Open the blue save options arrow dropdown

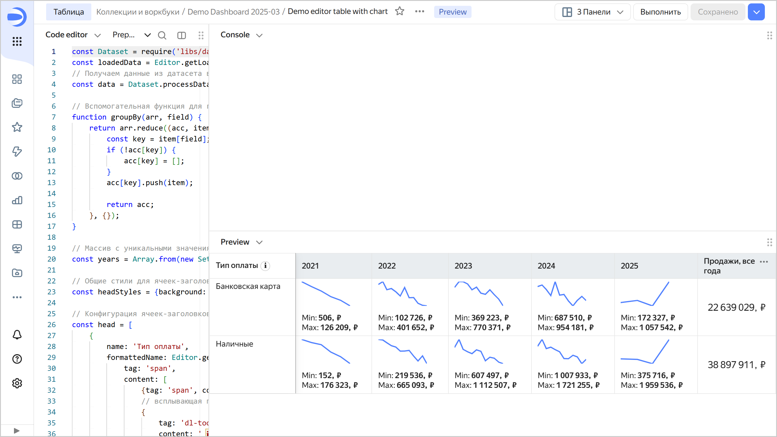click(x=756, y=12)
